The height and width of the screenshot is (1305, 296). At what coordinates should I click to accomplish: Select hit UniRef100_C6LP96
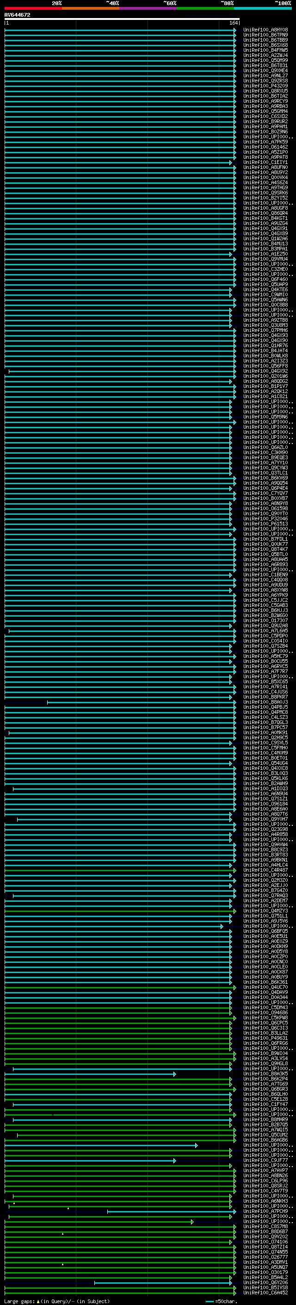265,1180
